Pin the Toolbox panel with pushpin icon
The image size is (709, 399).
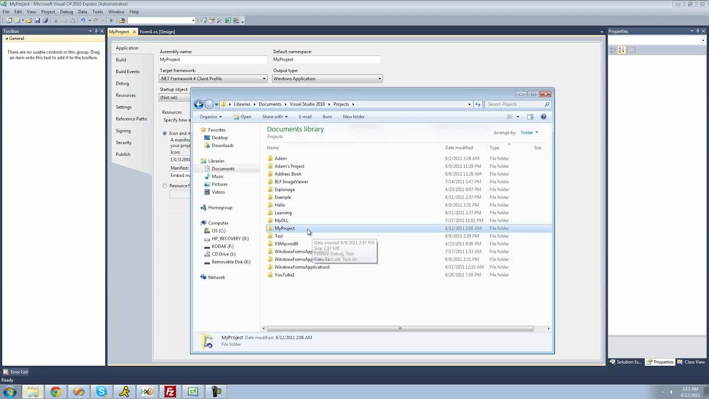[x=96, y=31]
